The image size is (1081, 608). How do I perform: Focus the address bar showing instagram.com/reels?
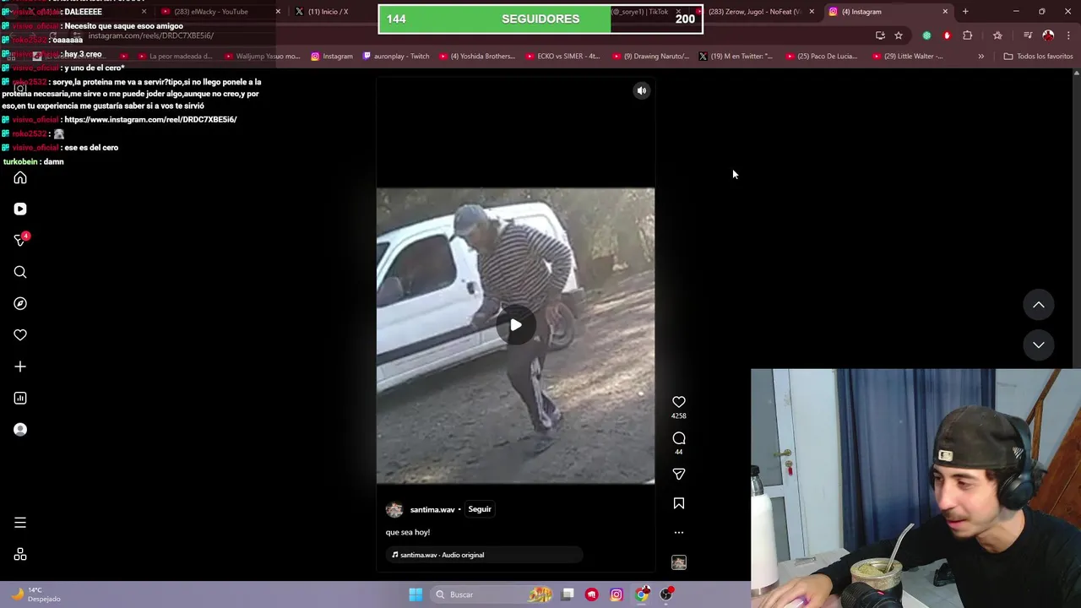point(473,35)
